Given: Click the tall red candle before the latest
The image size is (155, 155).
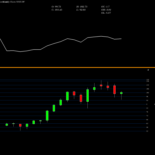Looking at the screenshot, I should (x=114, y=90).
